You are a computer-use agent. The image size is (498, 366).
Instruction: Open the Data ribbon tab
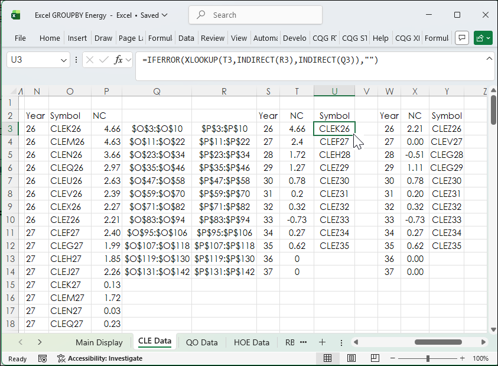pyautogui.click(x=186, y=38)
